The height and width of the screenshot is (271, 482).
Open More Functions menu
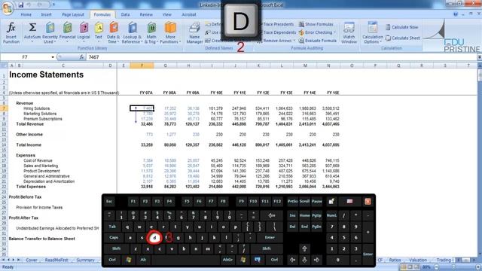[170, 32]
